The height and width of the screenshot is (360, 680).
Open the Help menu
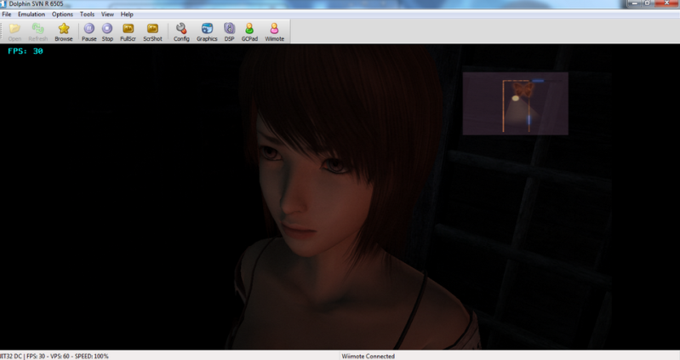coord(127,14)
